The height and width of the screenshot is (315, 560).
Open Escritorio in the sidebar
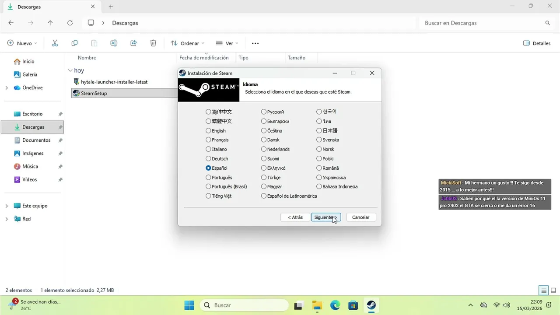click(x=33, y=114)
